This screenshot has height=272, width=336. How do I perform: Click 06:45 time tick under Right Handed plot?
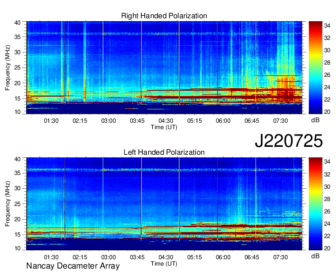(x=252, y=121)
